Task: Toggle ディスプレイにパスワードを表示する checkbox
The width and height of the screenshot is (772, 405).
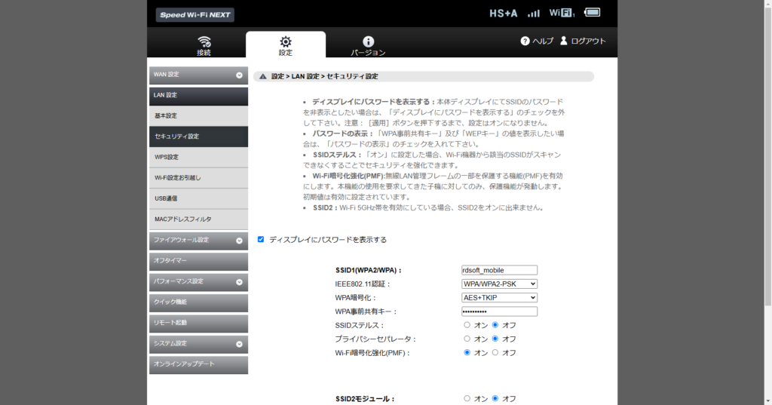Action: pos(261,239)
